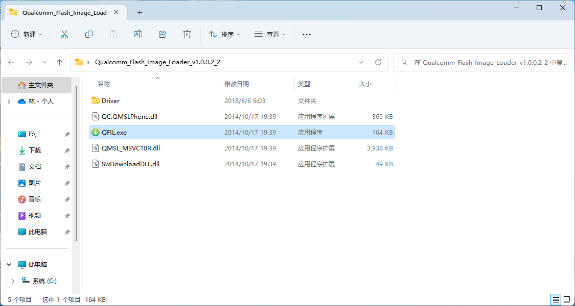Click the Rename icon in toolbar

click(x=138, y=34)
